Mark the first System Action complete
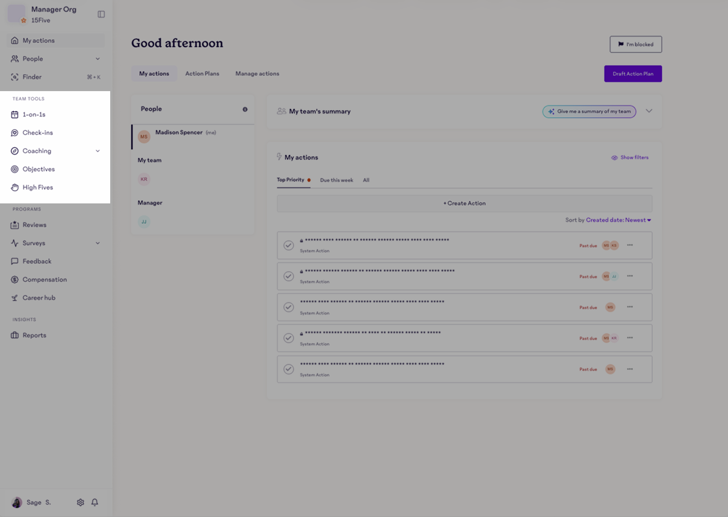Image resolution: width=728 pixels, height=517 pixels. [x=289, y=245]
